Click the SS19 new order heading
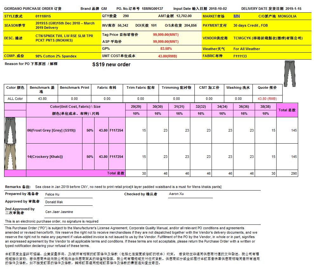314x272 pixels. (x=111, y=65)
